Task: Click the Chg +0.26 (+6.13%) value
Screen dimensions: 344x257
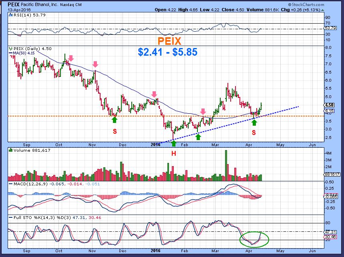Action: click(300, 10)
